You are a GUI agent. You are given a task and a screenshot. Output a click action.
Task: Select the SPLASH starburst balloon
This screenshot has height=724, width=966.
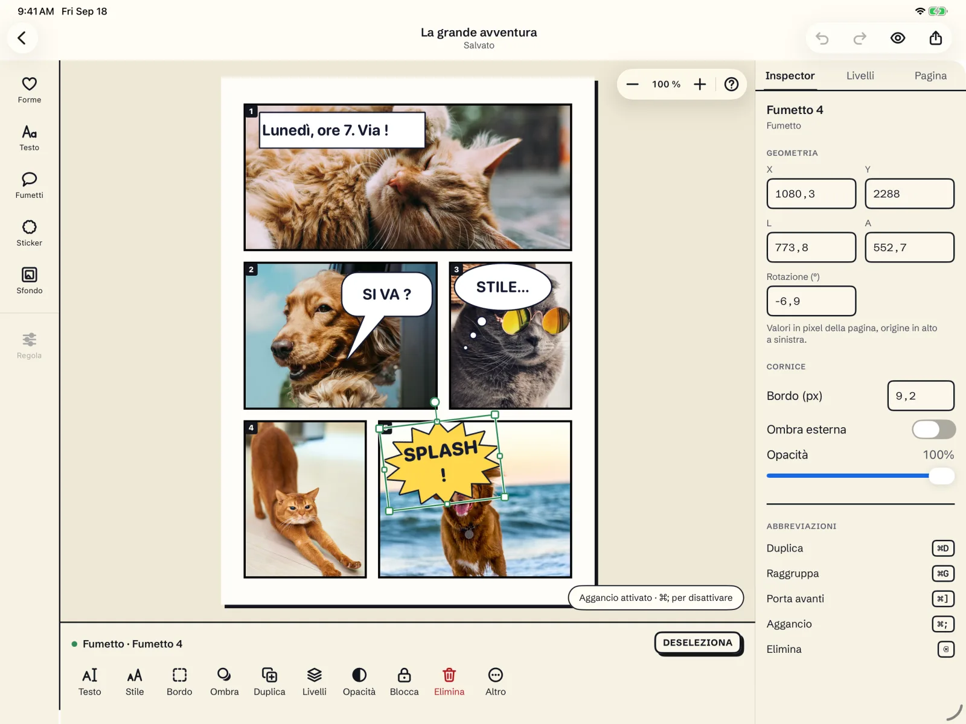pyautogui.click(x=443, y=463)
